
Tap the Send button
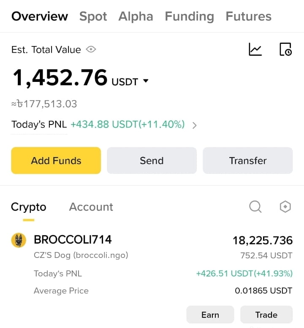tap(152, 160)
